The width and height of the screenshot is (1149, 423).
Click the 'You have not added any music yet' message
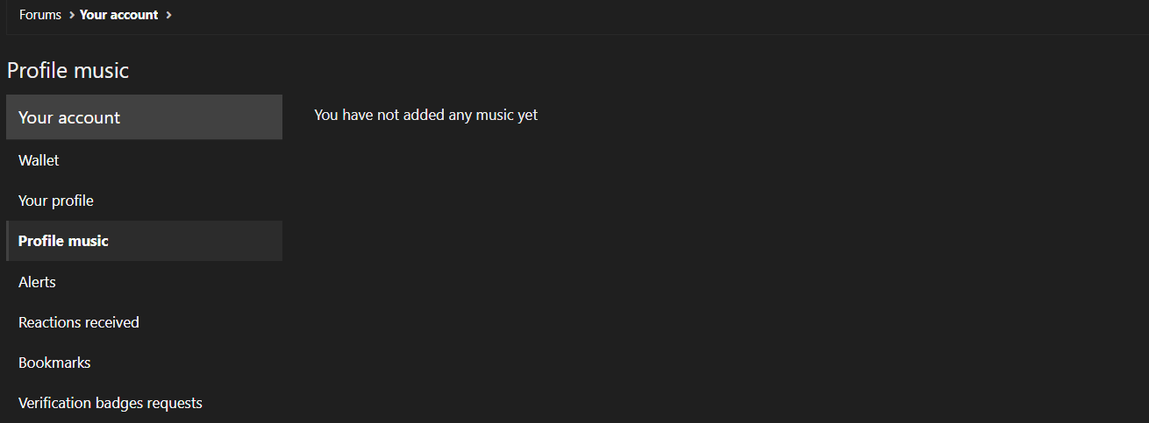[x=425, y=115]
